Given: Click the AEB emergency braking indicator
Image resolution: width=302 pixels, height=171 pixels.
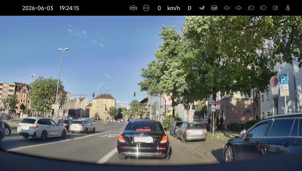Looking at the screenshot, I should click(146, 8).
